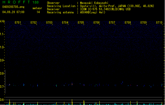Click the 0708 time marker

[128, 23]
